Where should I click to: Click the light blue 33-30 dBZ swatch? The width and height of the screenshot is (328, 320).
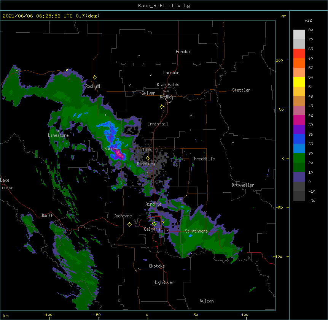299,149
